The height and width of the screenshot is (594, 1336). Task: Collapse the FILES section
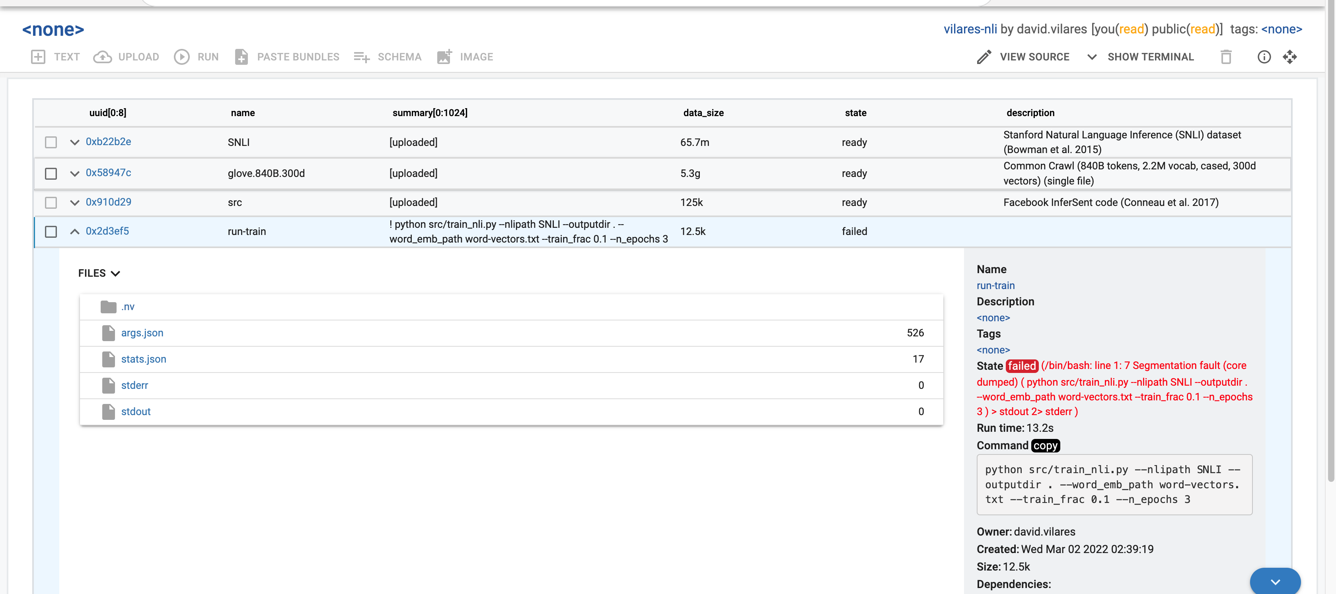coord(115,273)
